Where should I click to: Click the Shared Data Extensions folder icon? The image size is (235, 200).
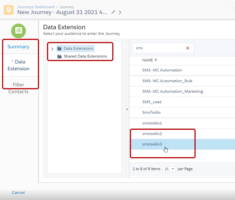point(60,56)
